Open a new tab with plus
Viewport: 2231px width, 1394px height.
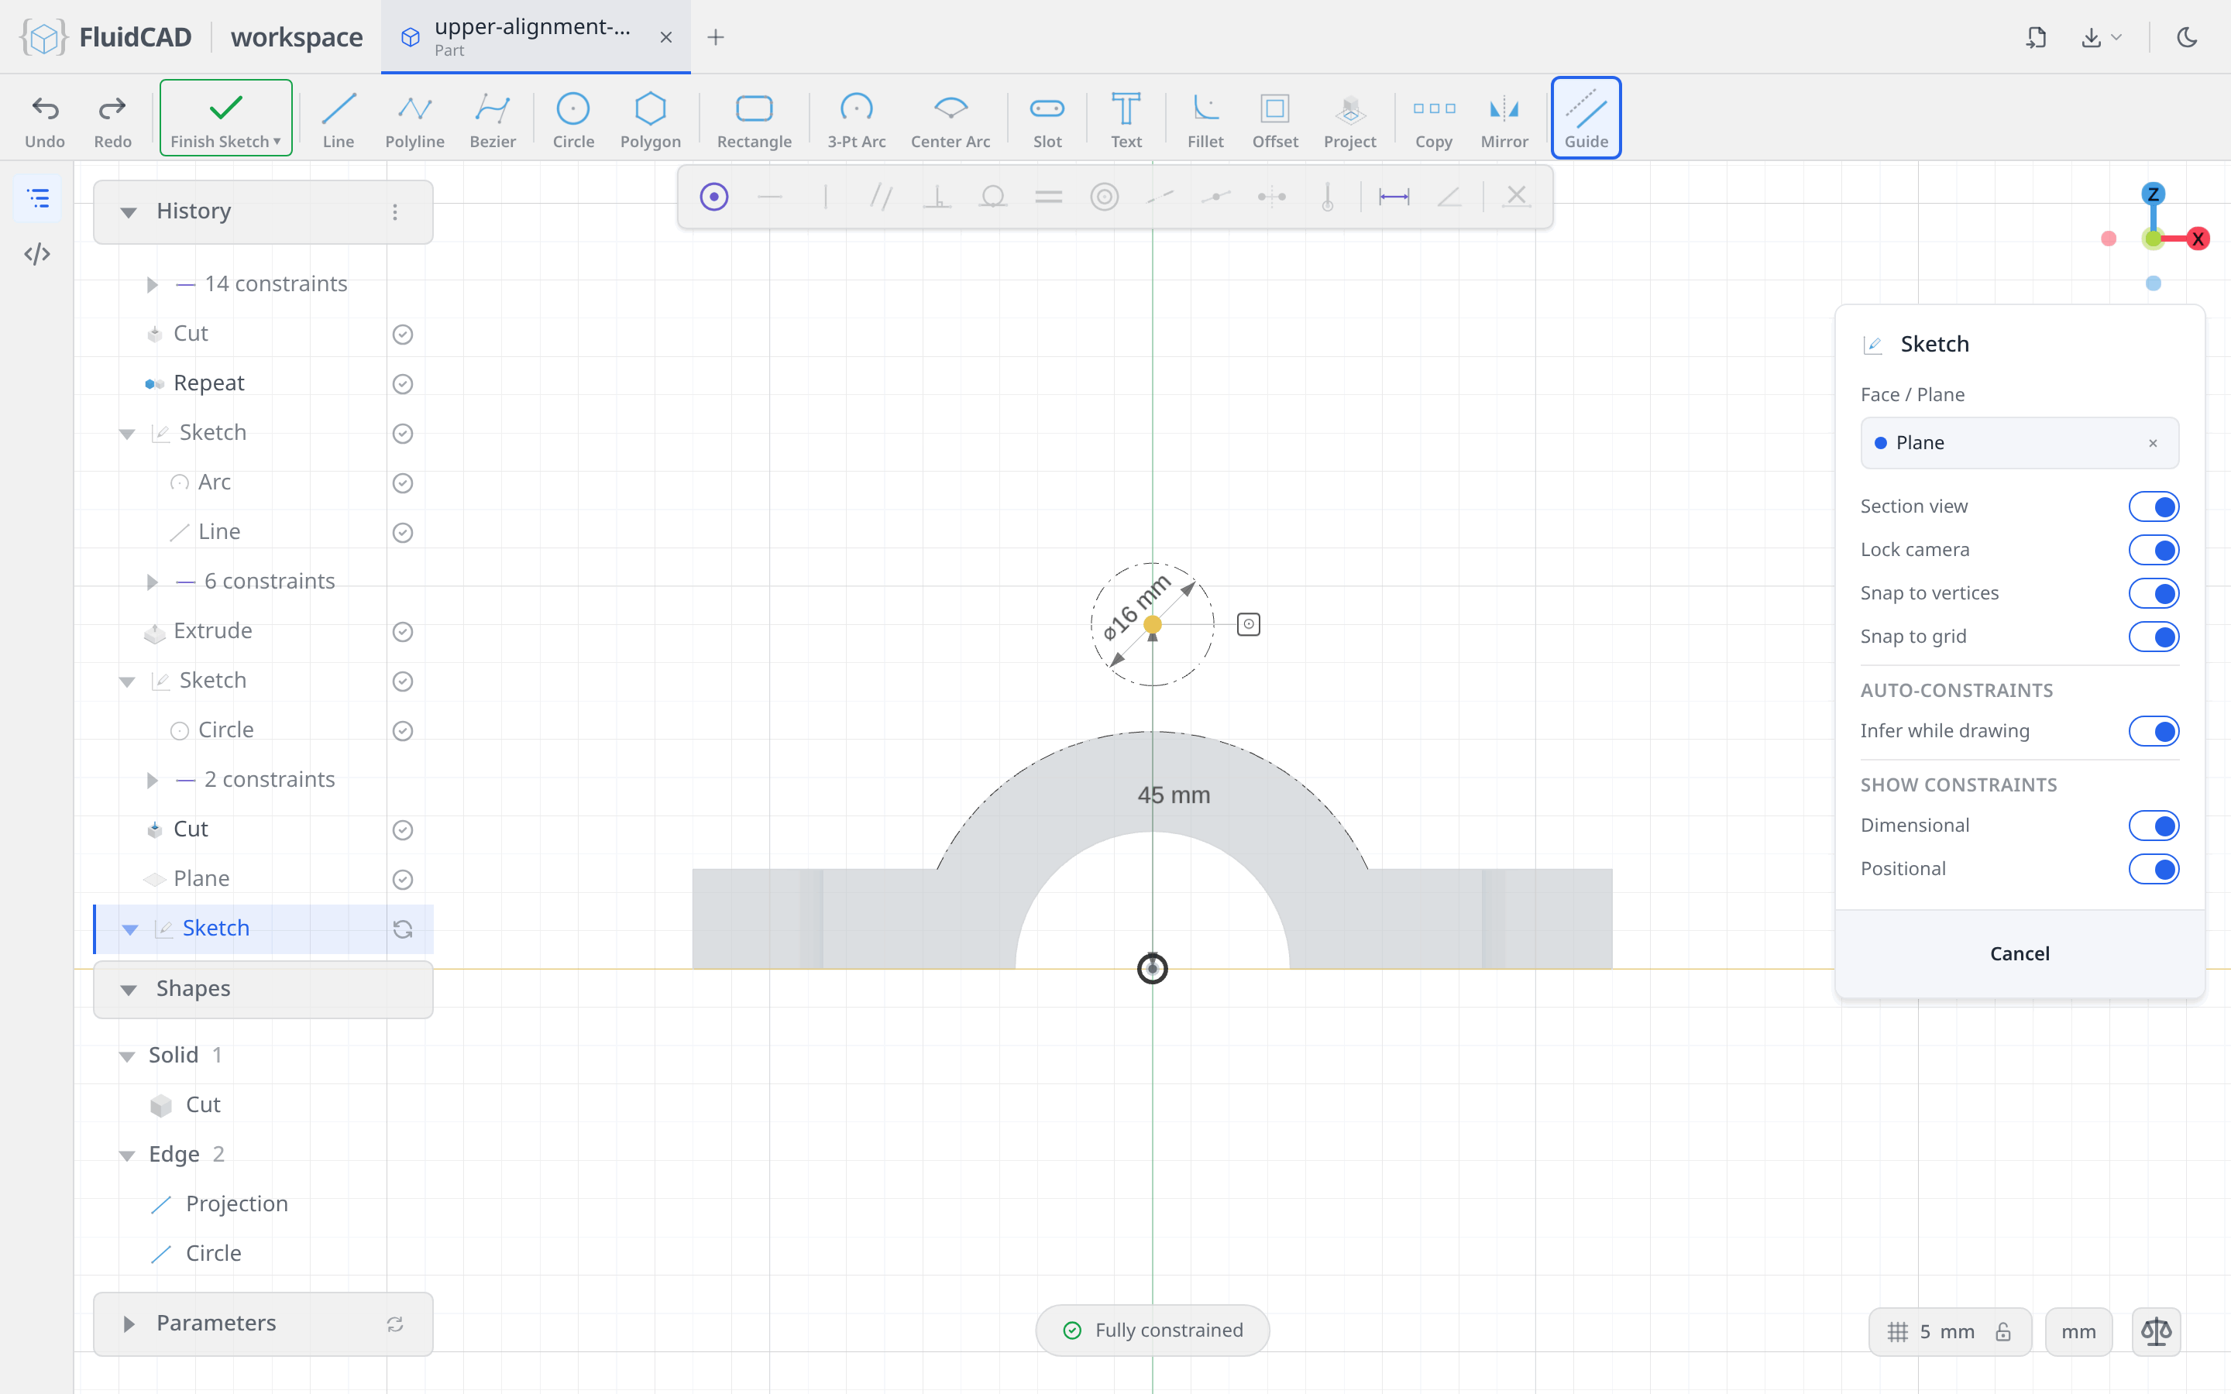click(x=716, y=37)
